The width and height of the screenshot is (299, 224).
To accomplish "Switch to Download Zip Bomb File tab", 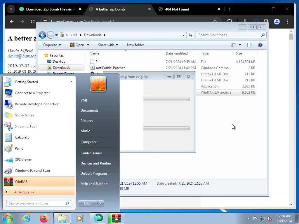I will pyautogui.click(x=50, y=9).
